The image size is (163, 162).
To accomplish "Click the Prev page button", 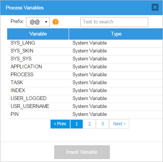I will [x=60, y=124].
